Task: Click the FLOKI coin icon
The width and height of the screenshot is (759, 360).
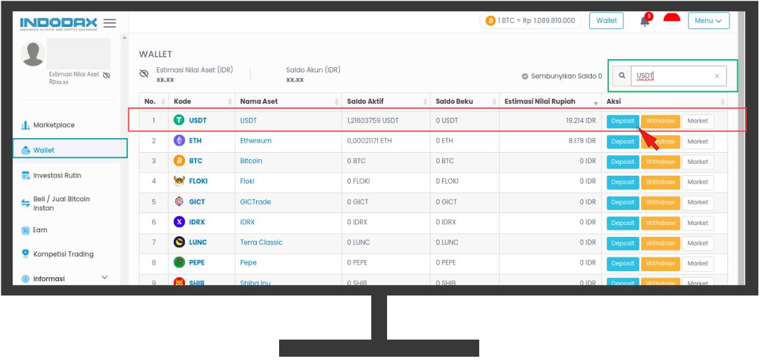Action: (179, 181)
